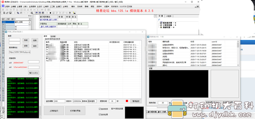
Task: Click the third window layout toolbar icon
Action: [43, 13]
